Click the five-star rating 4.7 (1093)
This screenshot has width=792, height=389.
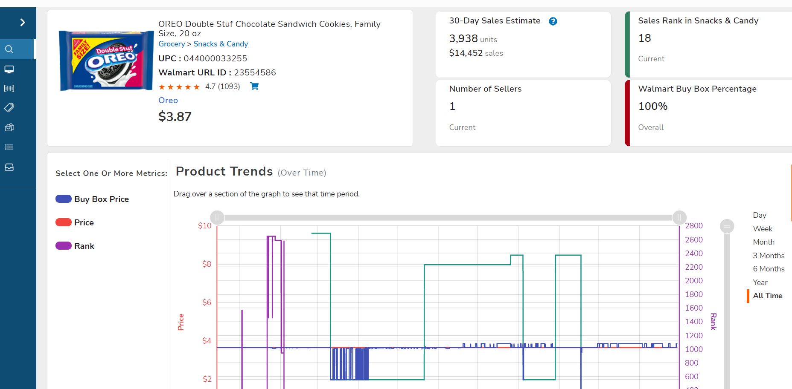click(199, 86)
